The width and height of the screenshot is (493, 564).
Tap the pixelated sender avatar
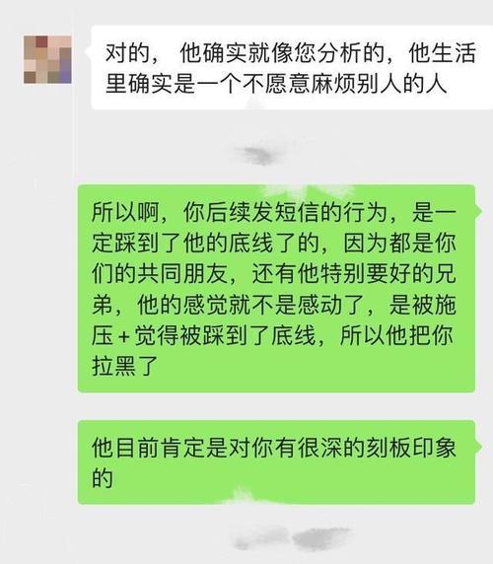tap(47, 60)
